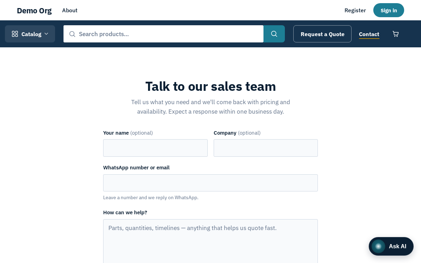Go to the Demo Org homepage

(x=34, y=11)
